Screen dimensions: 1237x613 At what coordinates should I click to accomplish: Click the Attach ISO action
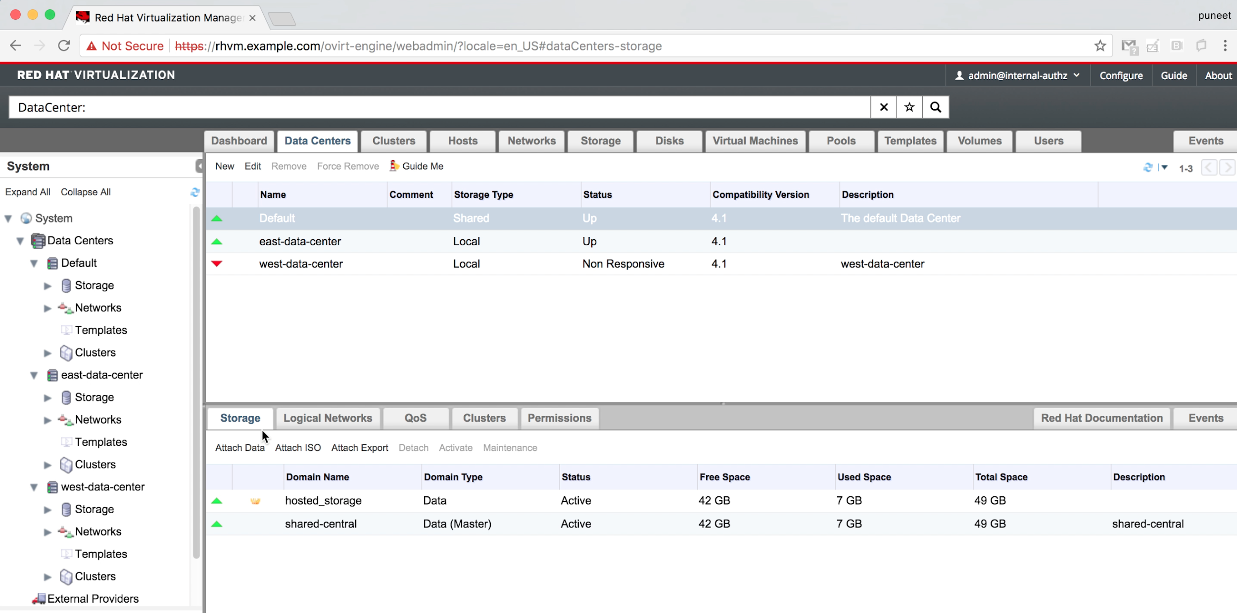click(298, 448)
